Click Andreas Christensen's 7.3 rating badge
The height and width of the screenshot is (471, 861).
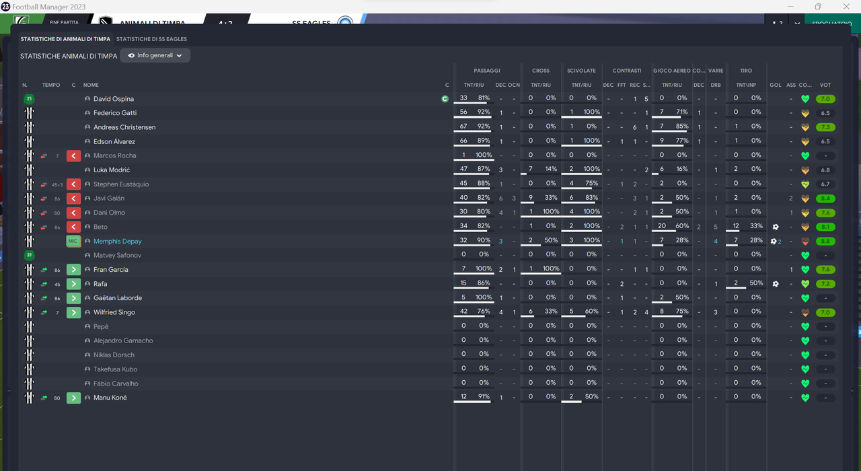coord(825,127)
